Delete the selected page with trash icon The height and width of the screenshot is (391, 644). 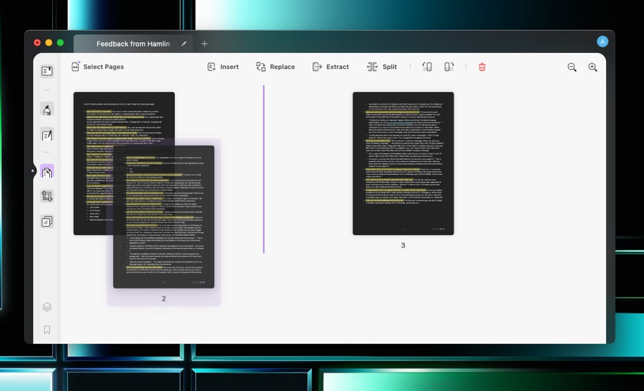[482, 67]
